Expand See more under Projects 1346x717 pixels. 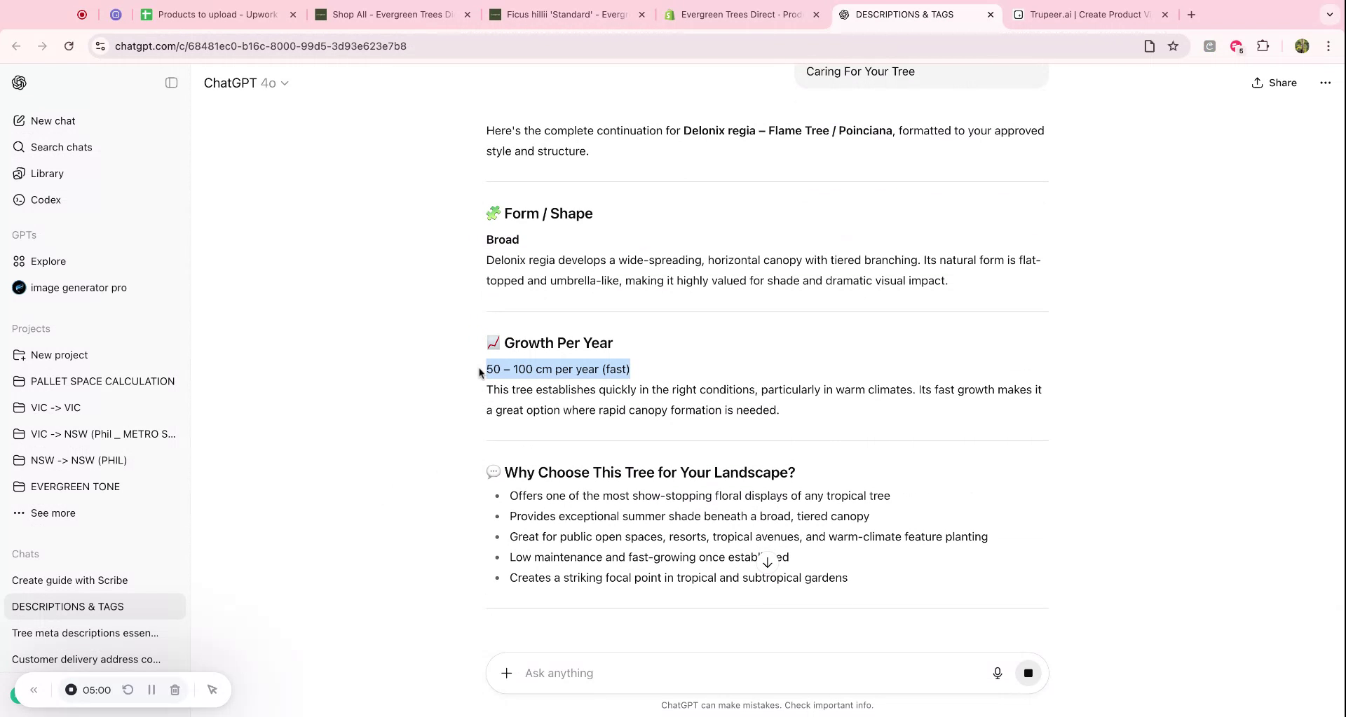coord(53,513)
